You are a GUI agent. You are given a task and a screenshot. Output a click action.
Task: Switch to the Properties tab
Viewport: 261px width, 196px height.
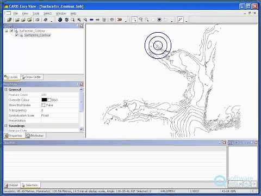pos(14,136)
